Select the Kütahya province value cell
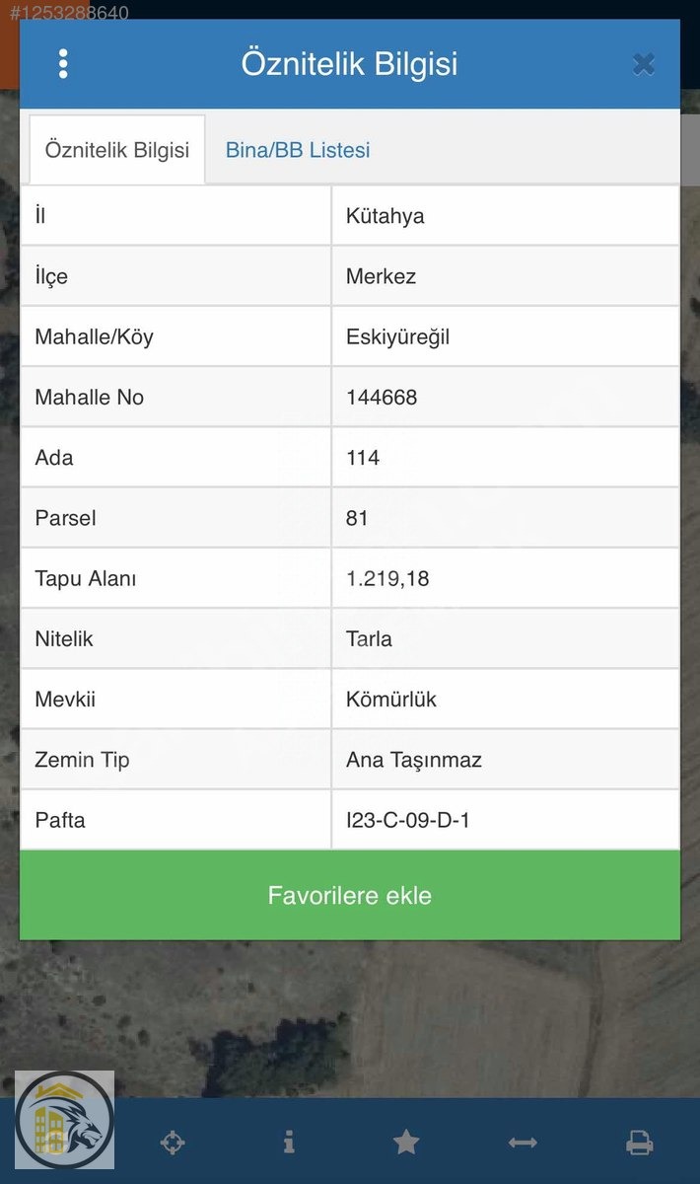700x1184 pixels. [x=506, y=215]
